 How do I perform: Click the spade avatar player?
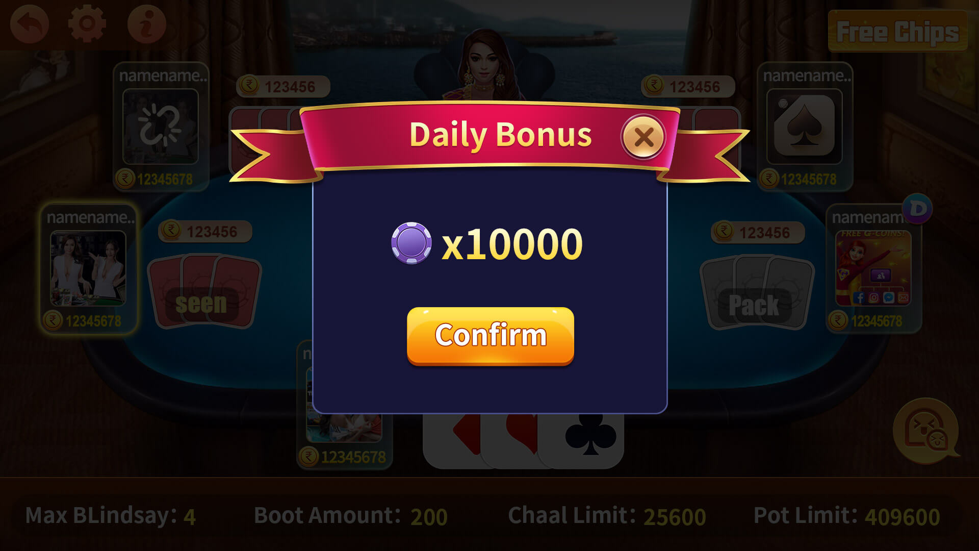805,127
